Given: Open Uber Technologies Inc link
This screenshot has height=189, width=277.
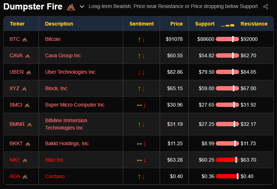Looking at the screenshot, I should [70, 72].
